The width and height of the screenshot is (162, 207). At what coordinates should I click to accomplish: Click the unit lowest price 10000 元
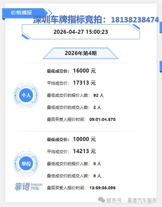84,139
